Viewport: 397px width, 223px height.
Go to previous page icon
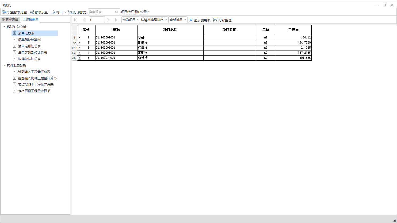tap(84, 20)
